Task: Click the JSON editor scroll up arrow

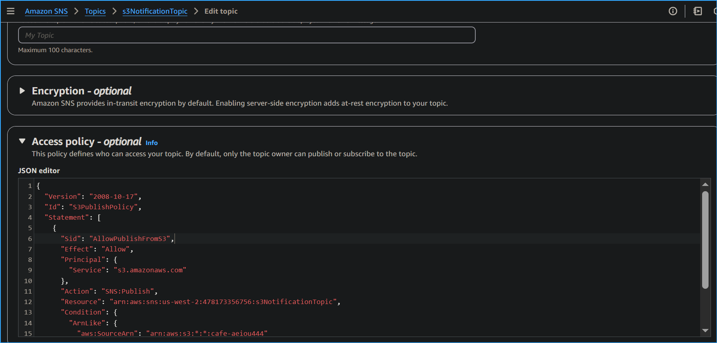Action: point(705,184)
